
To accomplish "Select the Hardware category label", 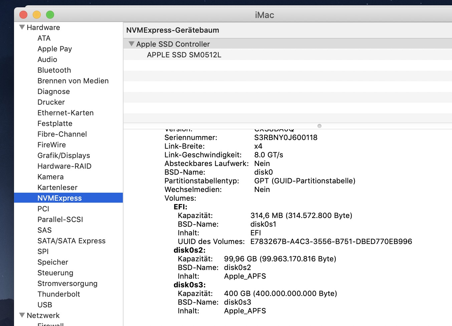I will [x=43, y=27].
